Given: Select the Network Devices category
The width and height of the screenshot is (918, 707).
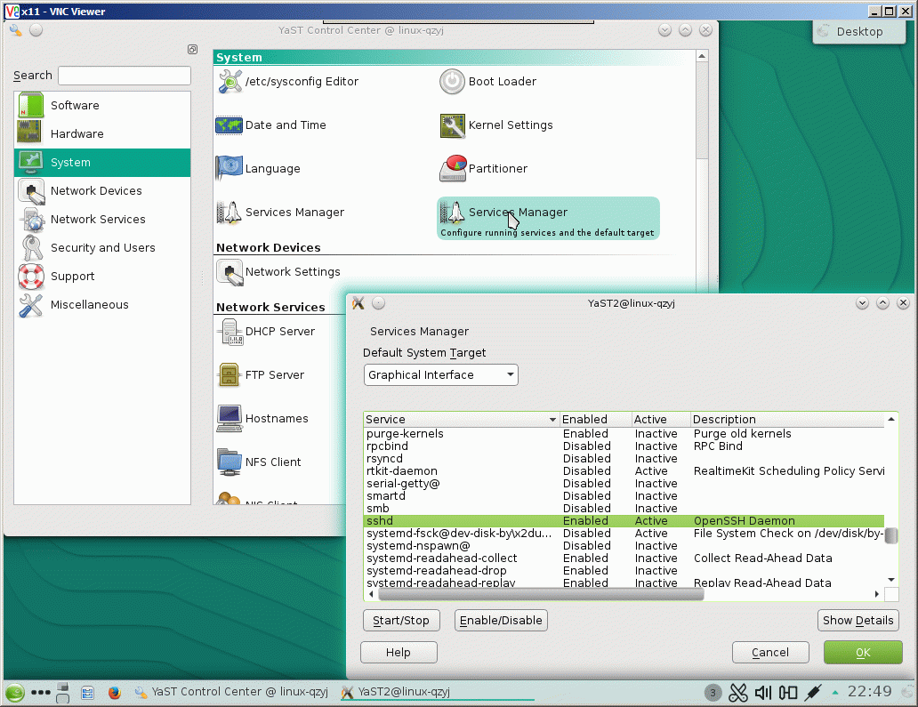Looking at the screenshot, I should (x=102, y=191).
